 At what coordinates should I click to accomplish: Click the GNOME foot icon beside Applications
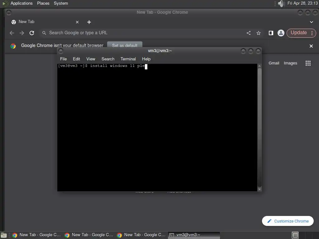click(5, 3)
